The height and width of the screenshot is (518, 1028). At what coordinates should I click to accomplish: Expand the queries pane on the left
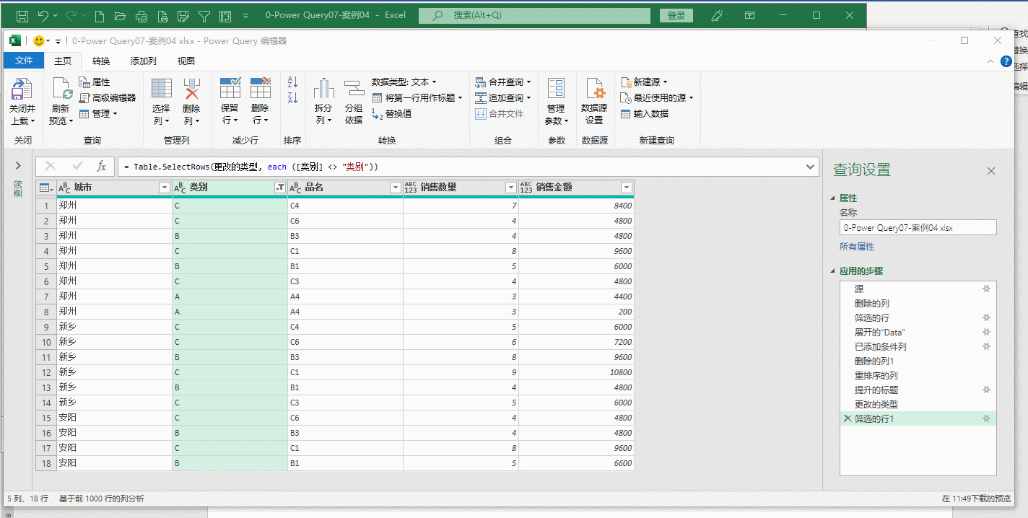click(19, 167)
